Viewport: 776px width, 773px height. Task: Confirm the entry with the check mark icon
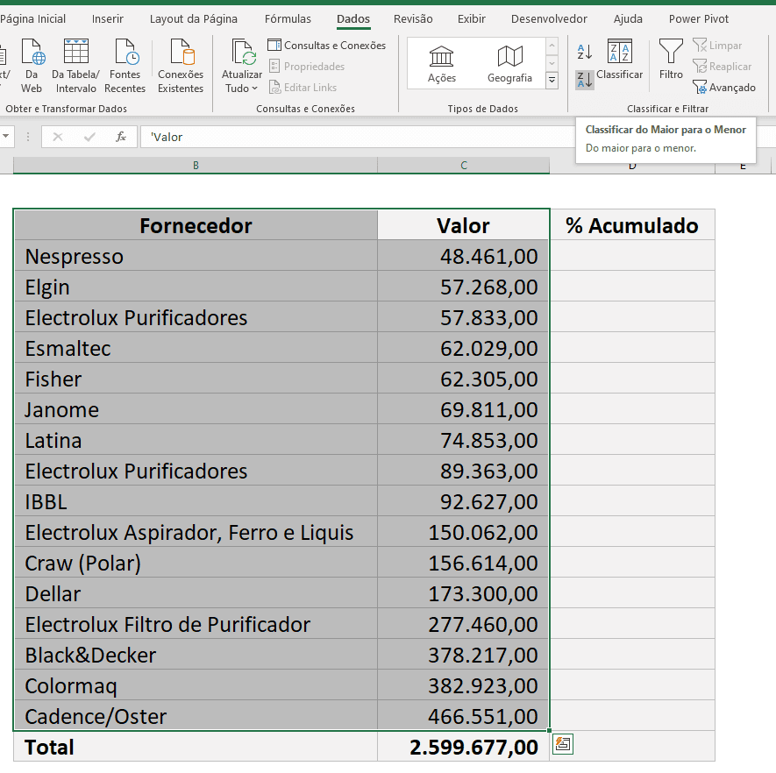(x=89, y=137)
